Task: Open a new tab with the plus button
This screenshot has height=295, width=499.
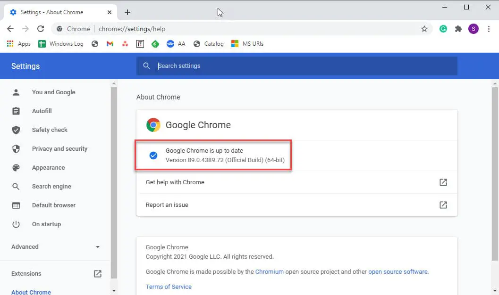Action: (x=127, y=12)
